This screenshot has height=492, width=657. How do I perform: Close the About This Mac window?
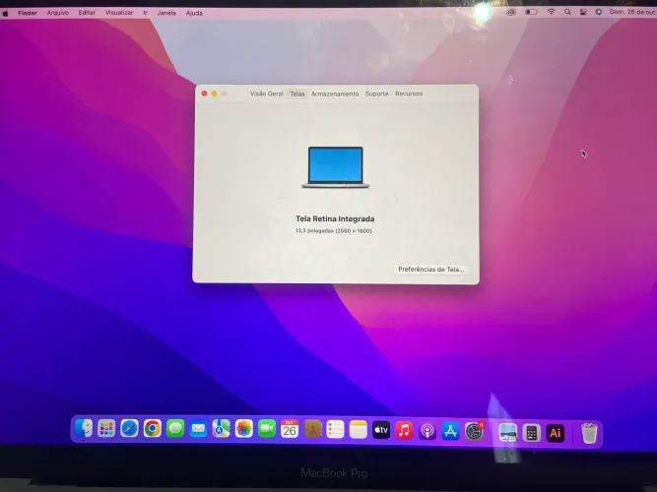pyautogui.click(x=205, y=93)
